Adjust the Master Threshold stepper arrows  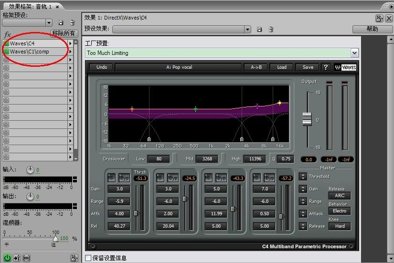(x=303, y=177)
